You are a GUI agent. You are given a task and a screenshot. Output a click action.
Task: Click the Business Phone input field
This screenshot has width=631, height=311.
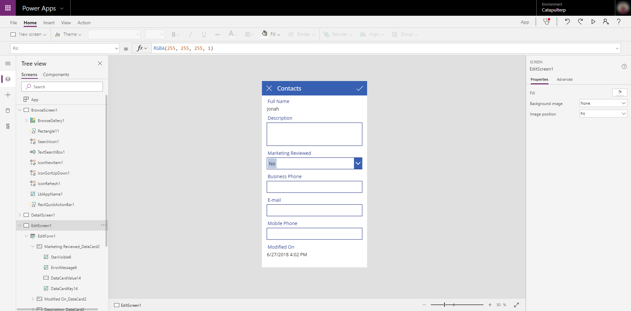pos(315,187)
